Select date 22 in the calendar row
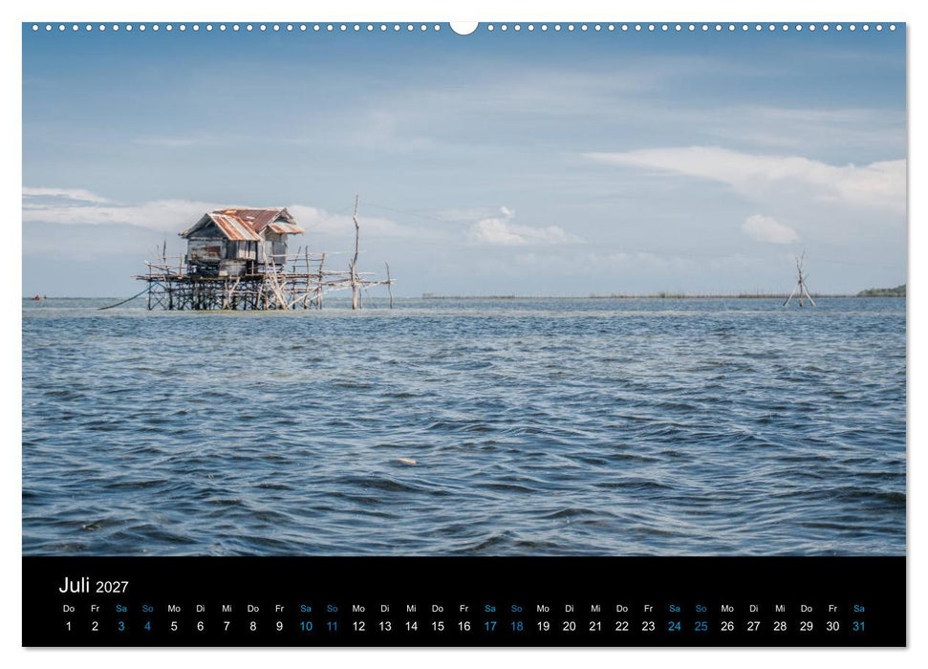Viewport: 928px width, 669px height. (622, 626)
